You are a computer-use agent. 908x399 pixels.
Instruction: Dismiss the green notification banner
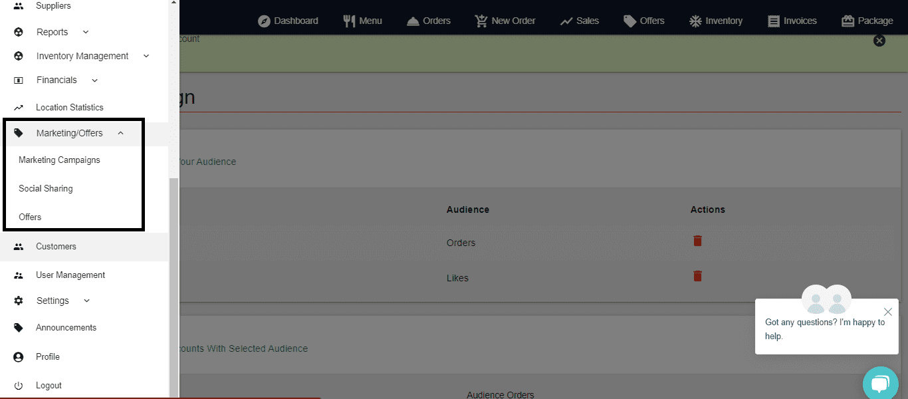point(879,41)
